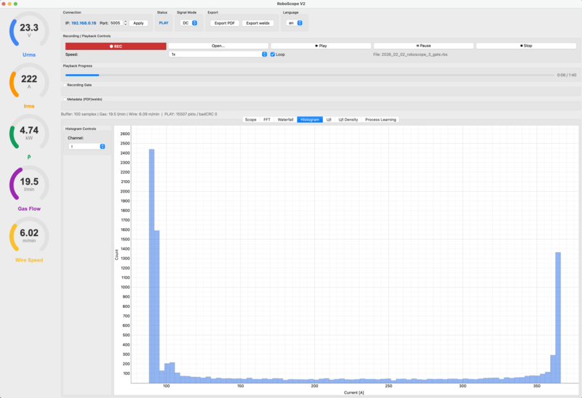
Task: Click the Open... file button
Action: click(218, 46)
